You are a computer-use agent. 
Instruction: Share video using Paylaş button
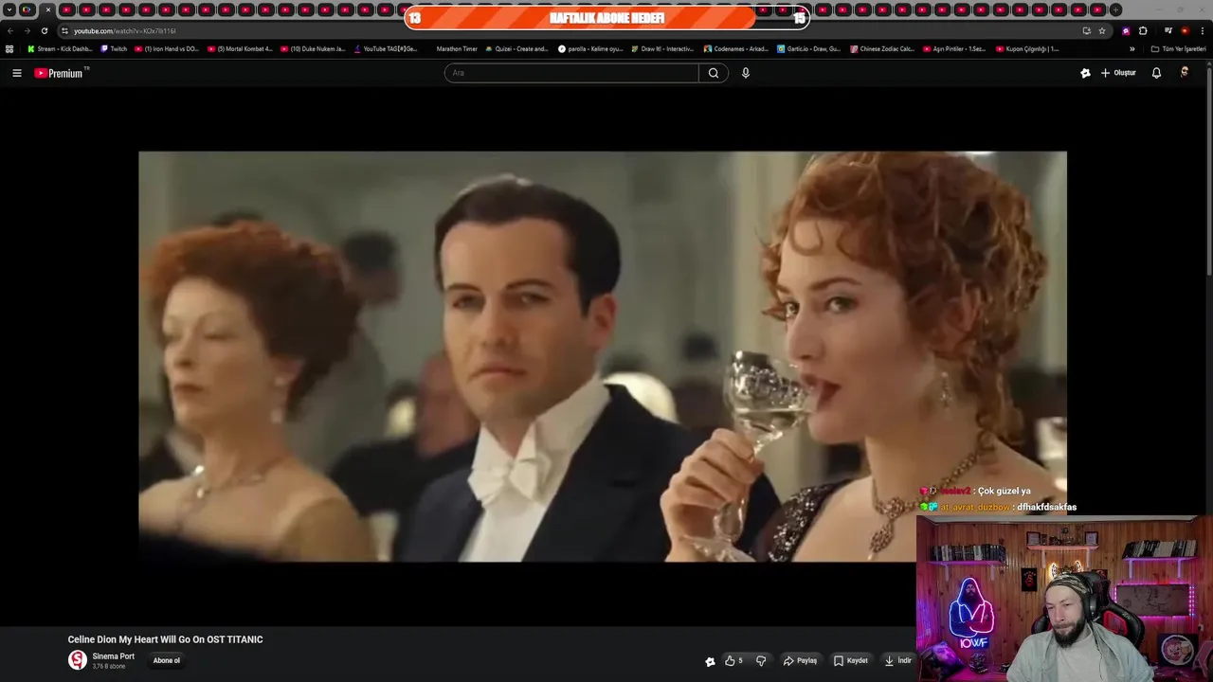tap(801, 661)
